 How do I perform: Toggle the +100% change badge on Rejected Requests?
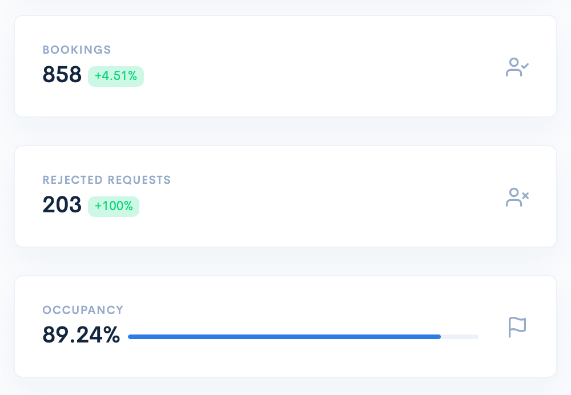[x=113, y=206]
